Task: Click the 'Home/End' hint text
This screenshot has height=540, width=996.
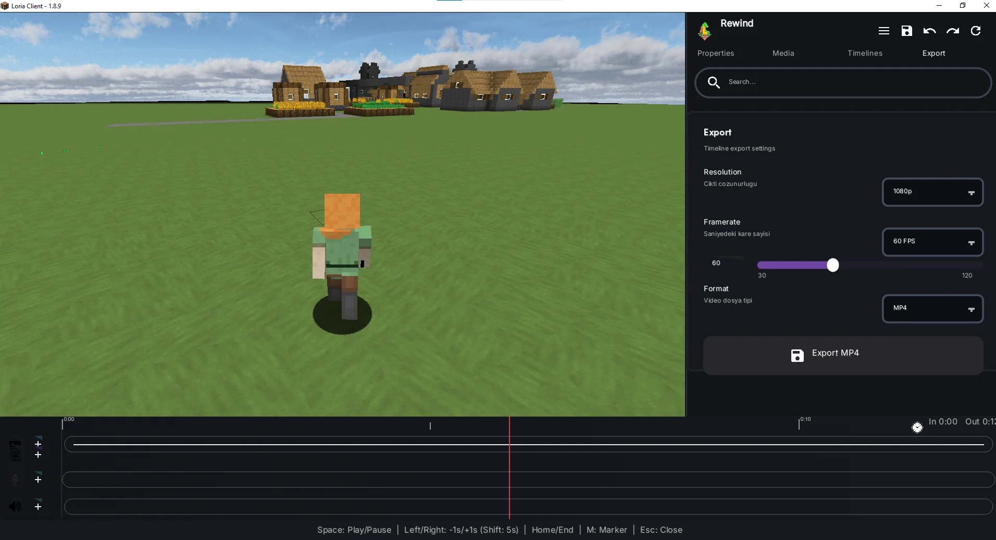Action: point(552,530)
